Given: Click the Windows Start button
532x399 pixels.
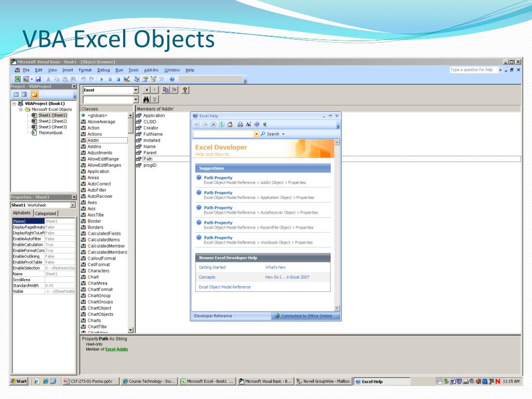Looking at the screenshot, I should point(19,381).
